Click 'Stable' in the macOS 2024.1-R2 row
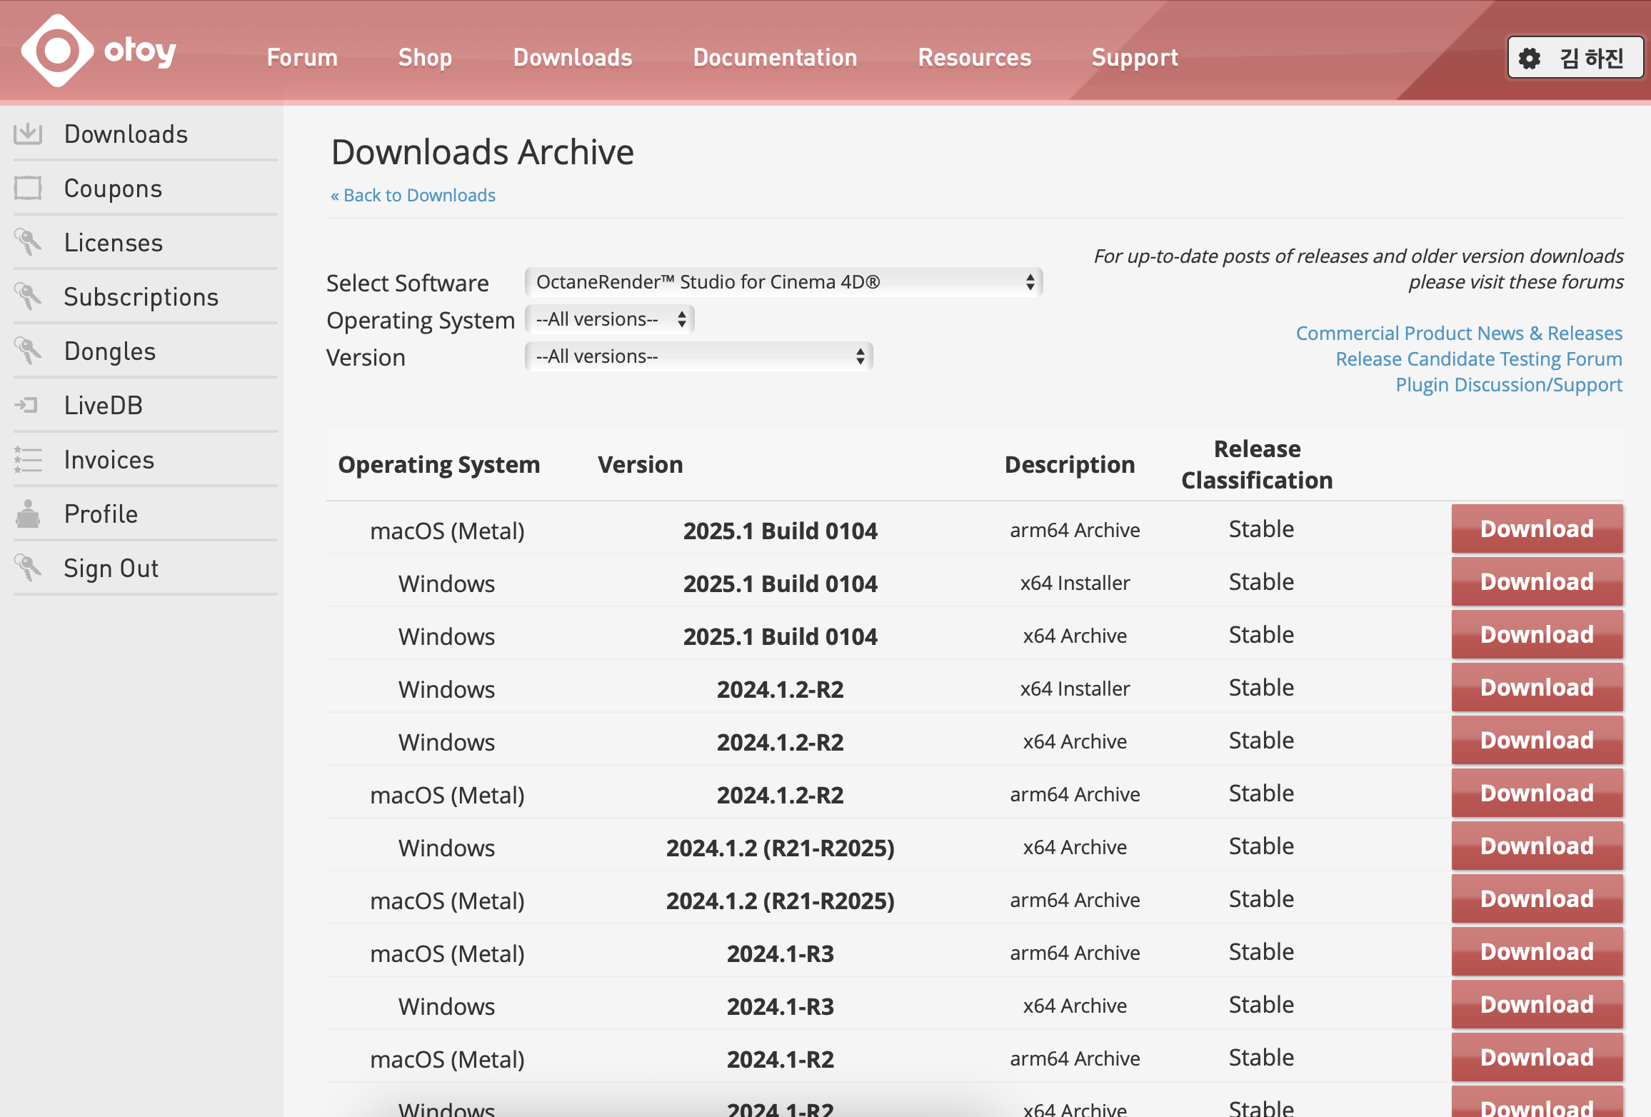The image size is (1651, 1117). pos(1261,1057)
